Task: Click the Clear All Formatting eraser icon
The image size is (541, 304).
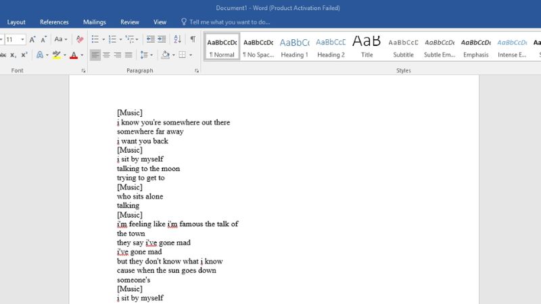Action: point(80,39)
